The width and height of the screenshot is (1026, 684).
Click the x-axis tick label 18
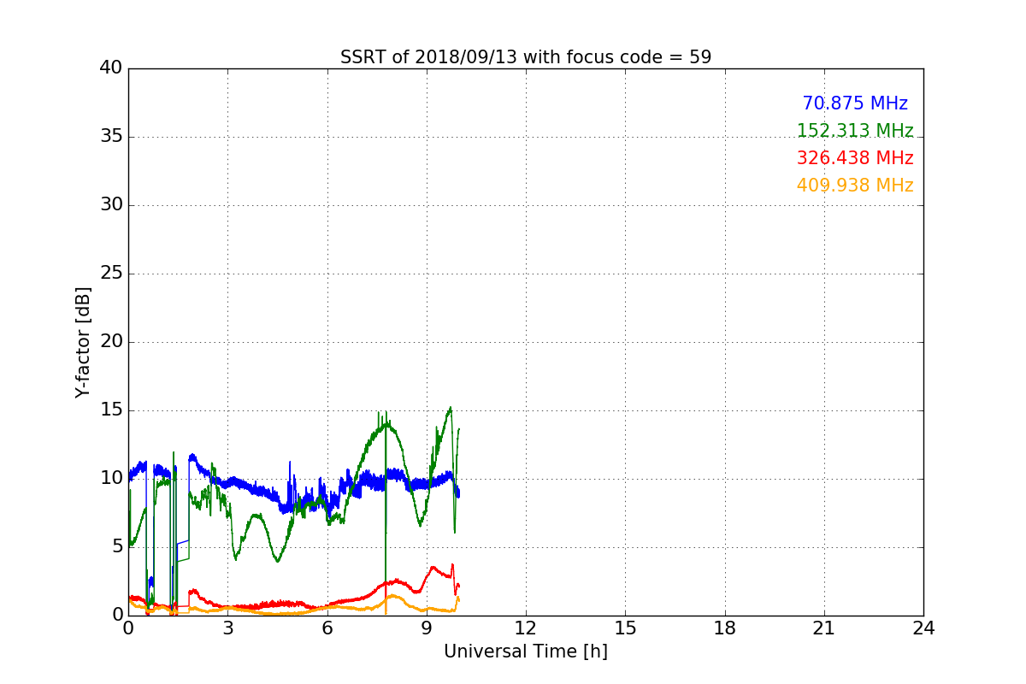pos(725,628)
